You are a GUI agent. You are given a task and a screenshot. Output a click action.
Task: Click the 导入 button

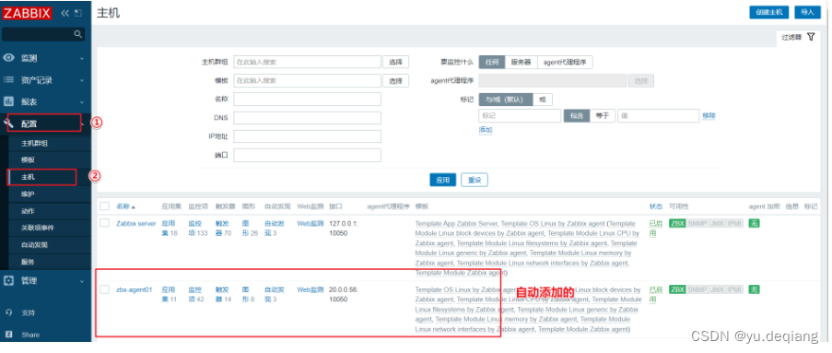(x=807, y=13)
